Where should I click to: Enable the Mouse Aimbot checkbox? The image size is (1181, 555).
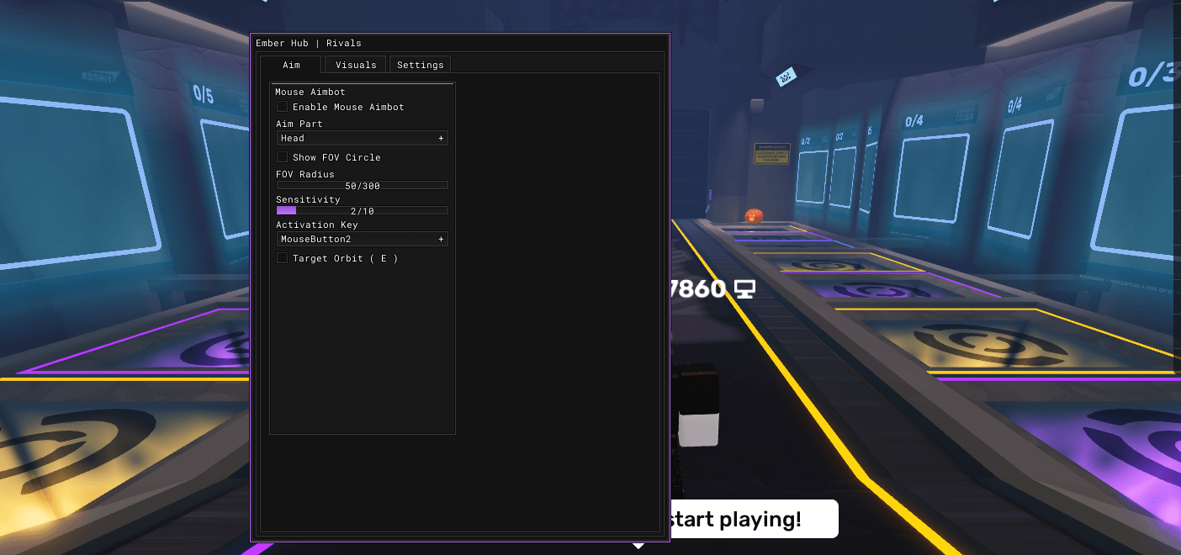pos(283,107)
